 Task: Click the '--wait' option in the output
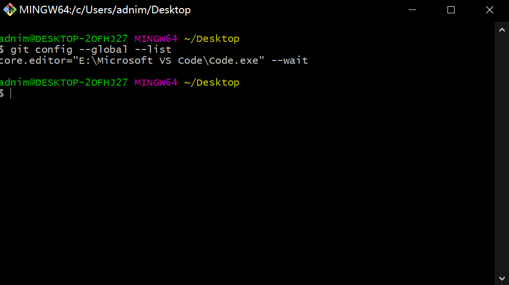point(290,60)
